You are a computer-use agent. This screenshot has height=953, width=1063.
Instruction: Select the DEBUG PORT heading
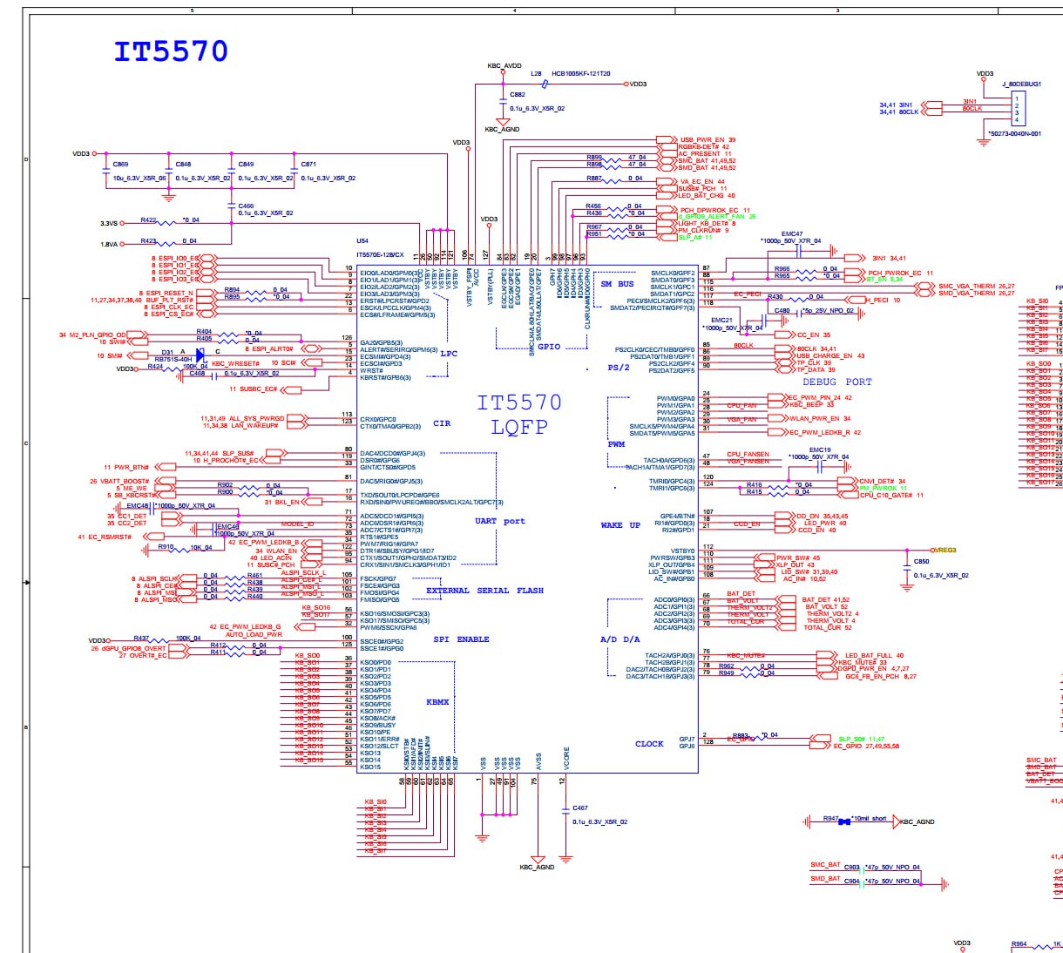click(x=836, y=382)
